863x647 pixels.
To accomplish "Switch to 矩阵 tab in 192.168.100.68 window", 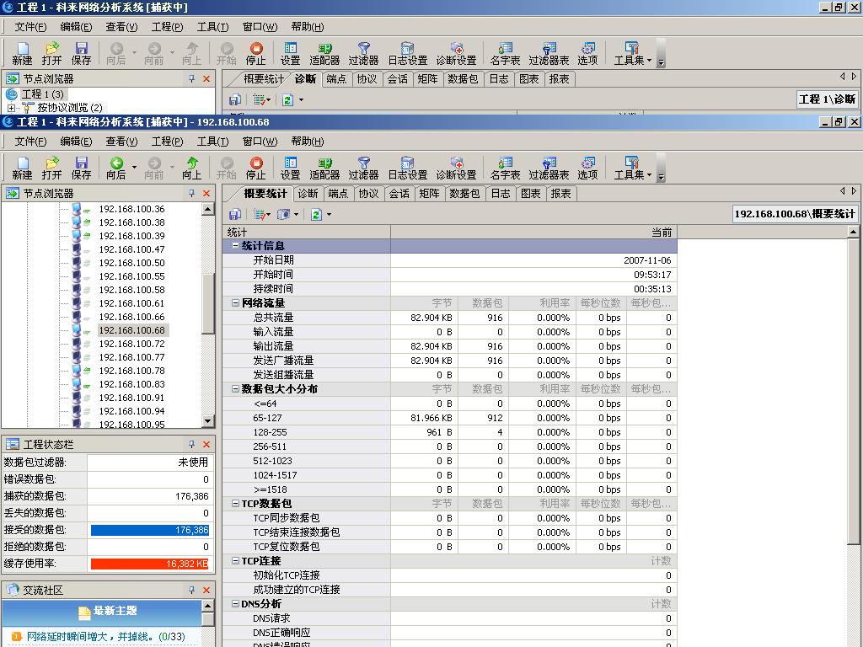I will pyautogui.click(x=429, y=193).
